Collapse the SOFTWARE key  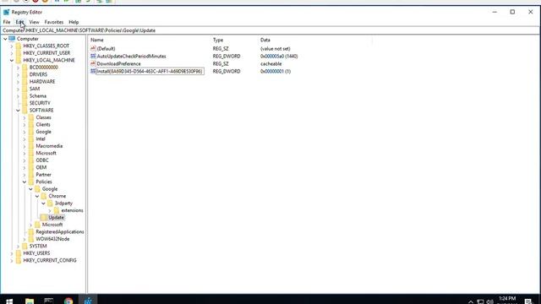tap(18, 111)
